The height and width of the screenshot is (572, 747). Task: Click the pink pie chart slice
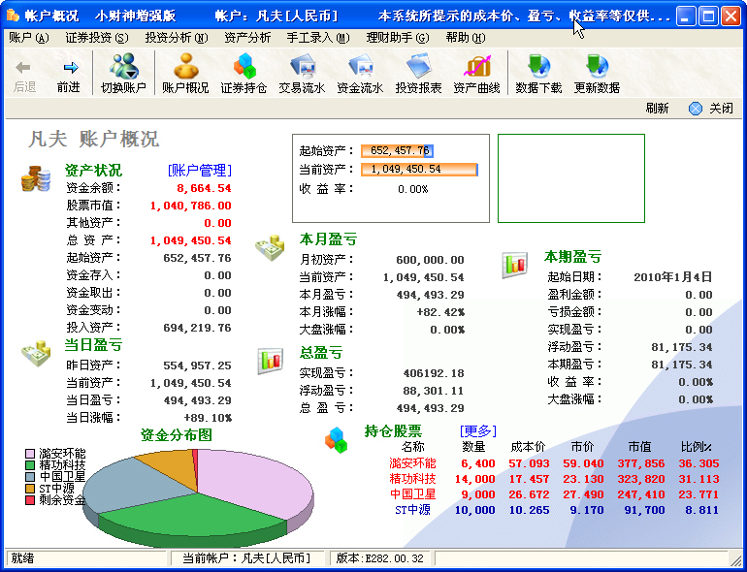(257, 481)
